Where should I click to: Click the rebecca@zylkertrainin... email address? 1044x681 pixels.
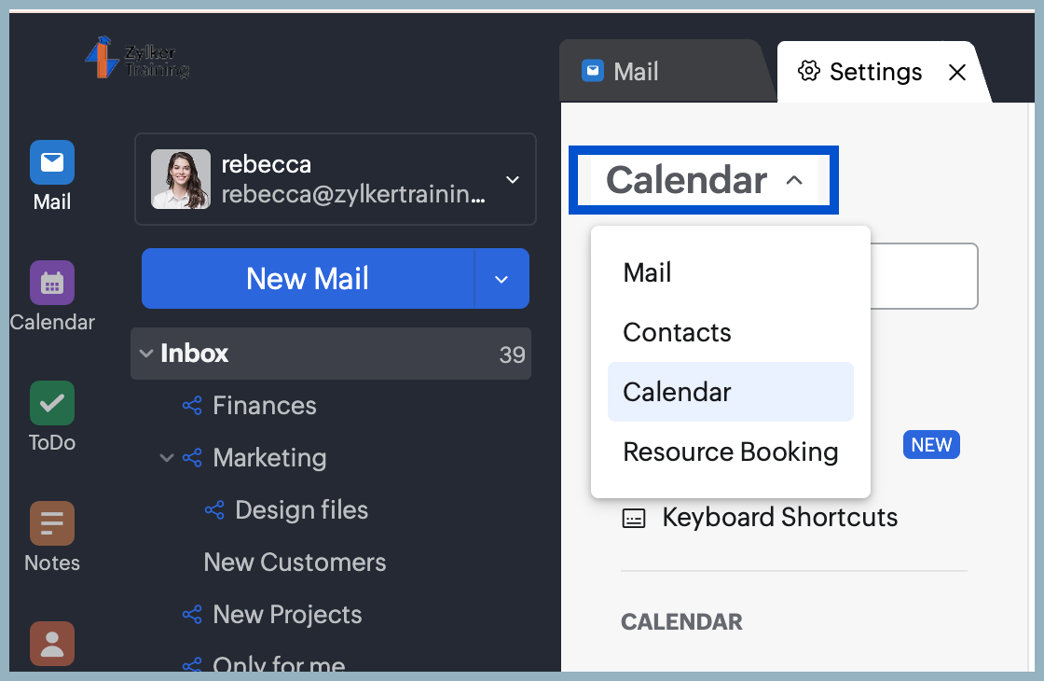click(353, 194)
